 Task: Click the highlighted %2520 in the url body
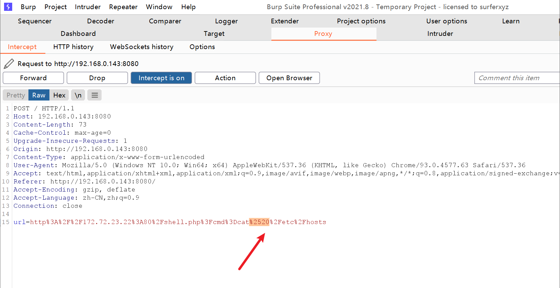(259, 222)
